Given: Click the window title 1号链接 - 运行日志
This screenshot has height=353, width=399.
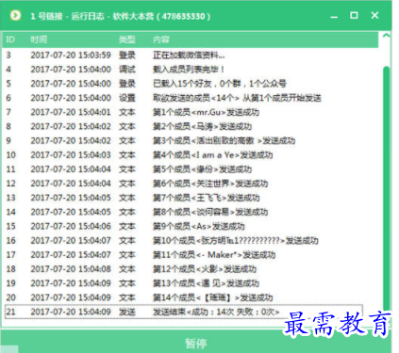Looking at the screenshot, I should (67, 16).
